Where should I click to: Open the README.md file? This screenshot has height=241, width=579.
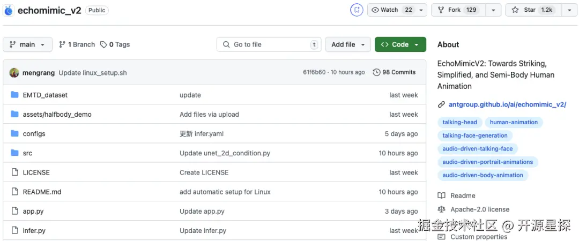pos(42,192)
